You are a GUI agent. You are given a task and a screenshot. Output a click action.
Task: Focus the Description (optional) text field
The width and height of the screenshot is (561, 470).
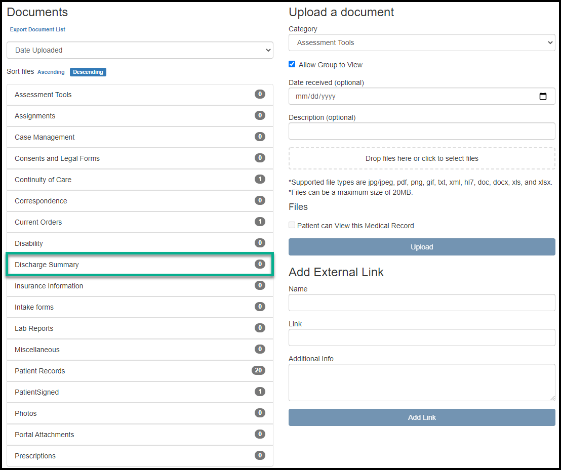[x=422, y=131]
